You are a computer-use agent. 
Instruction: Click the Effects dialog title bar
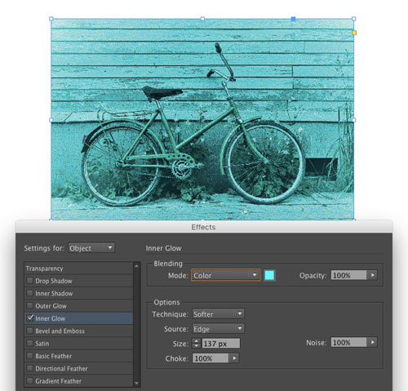tap(204, 227)
